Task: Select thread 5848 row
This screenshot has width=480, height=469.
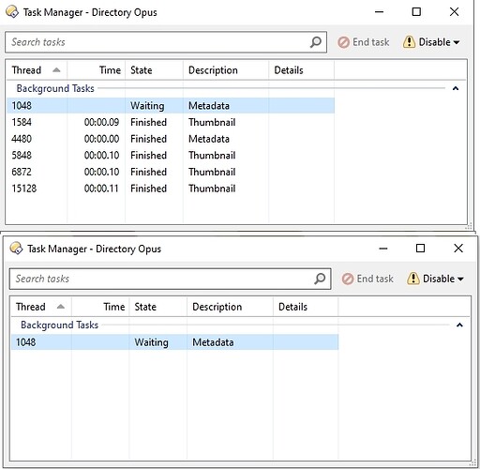Action: coord(171,156)
